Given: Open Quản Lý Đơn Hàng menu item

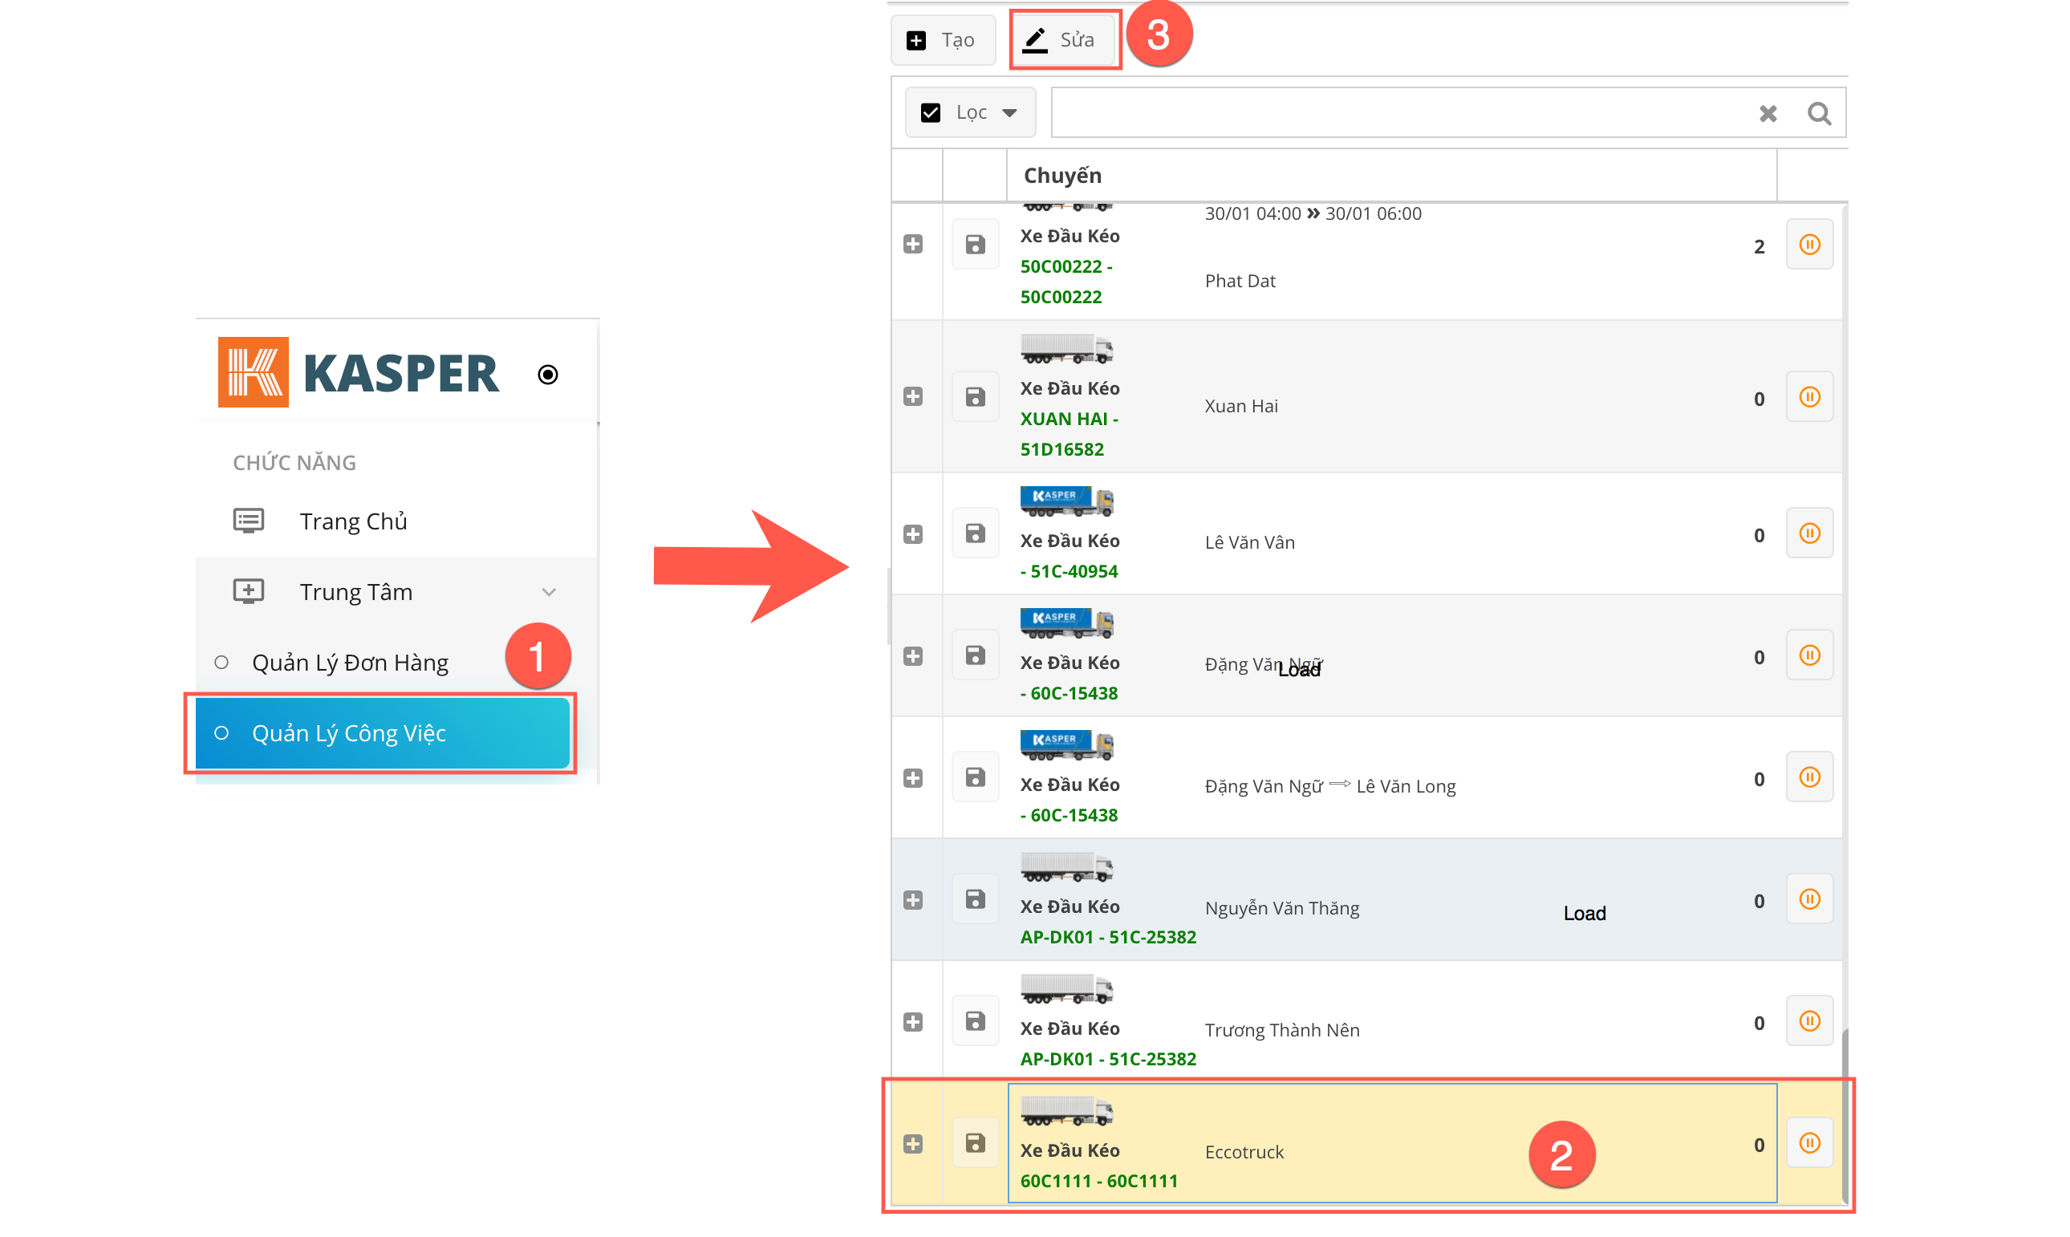Looking at the screenshot, I should [350, 663].
